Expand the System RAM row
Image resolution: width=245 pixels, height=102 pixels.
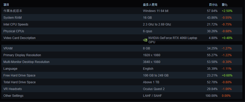click(122, 18)
